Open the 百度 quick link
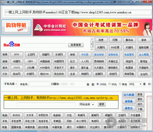The image size is (153, 132). 101,40
